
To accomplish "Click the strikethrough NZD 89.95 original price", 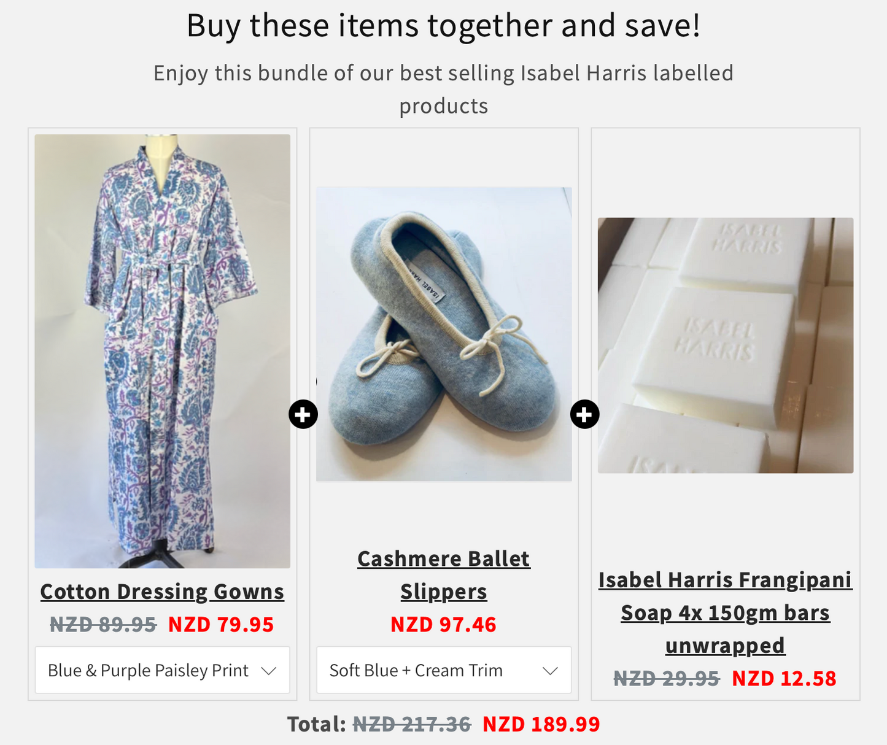I will pos(102,625).
